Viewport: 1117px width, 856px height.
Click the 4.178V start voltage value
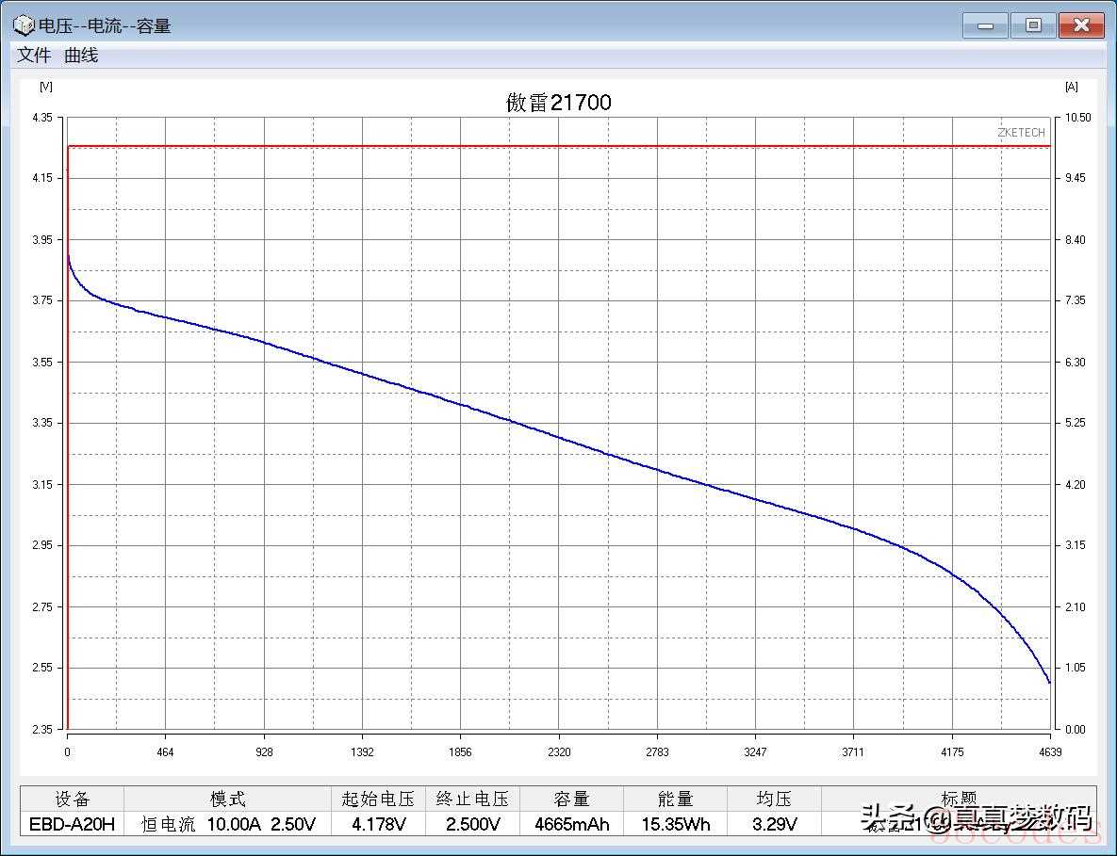378,824
